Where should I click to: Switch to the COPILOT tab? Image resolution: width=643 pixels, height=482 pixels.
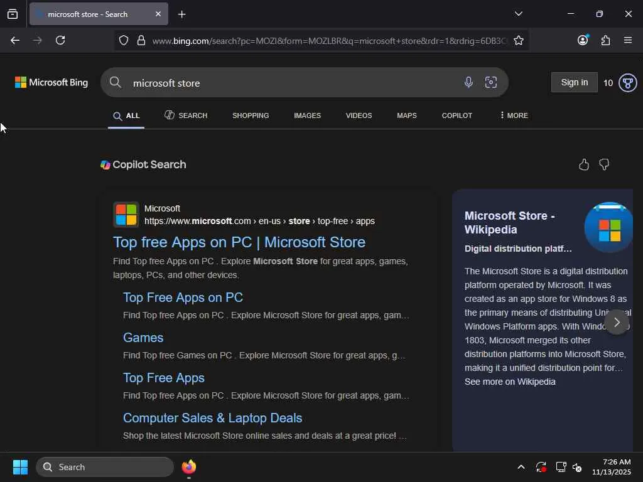[x=457, y=115]
